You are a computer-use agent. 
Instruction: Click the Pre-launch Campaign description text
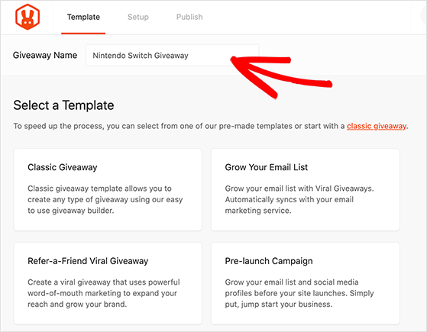[x=299, y=293]
